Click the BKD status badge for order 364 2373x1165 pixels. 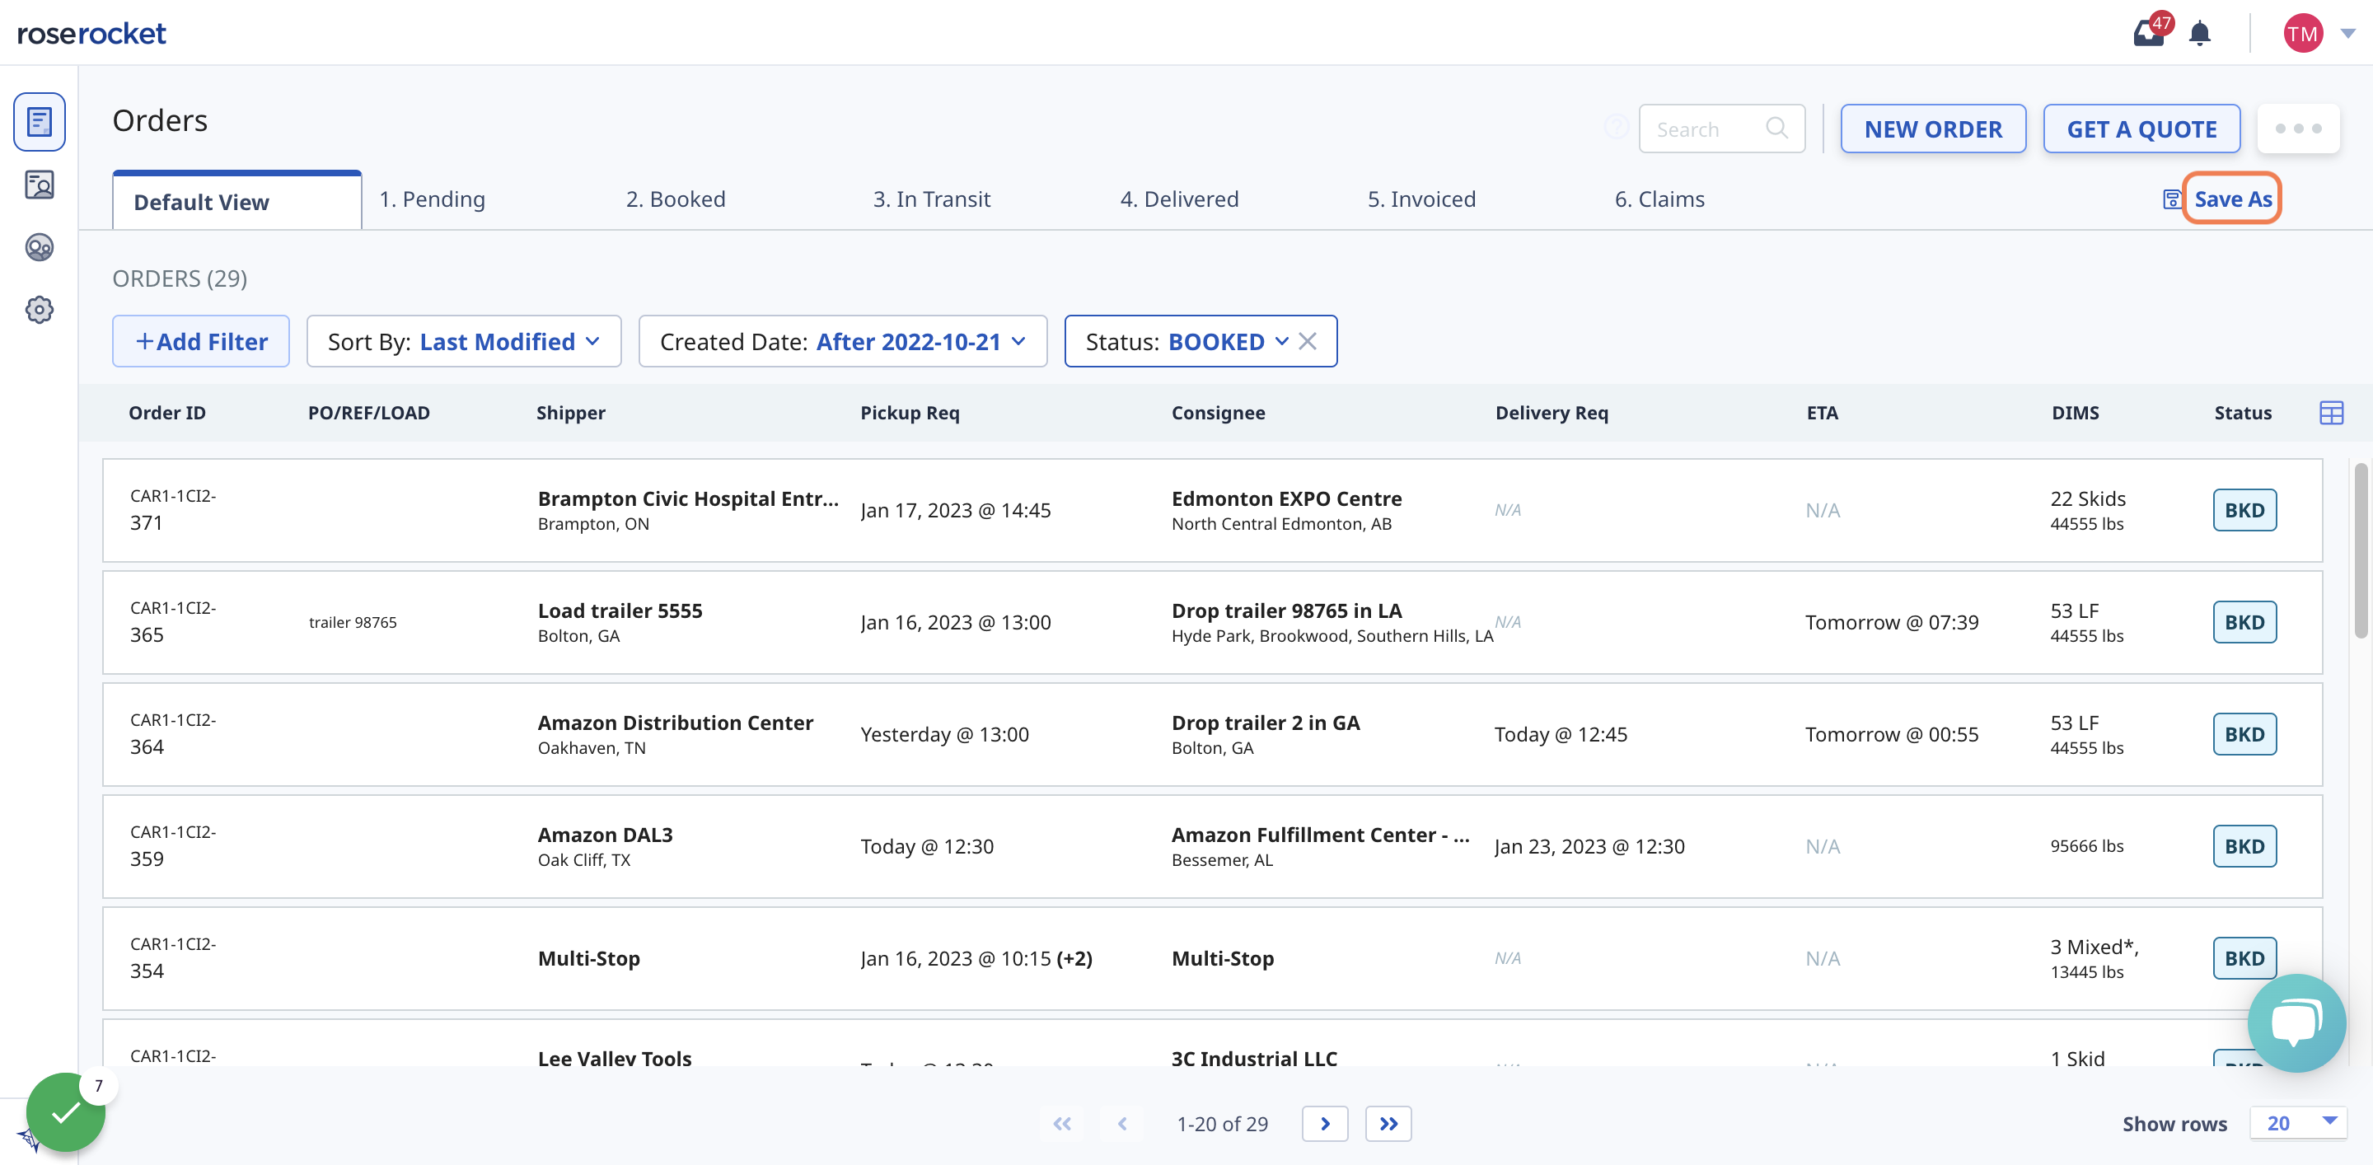[2244, 734]
